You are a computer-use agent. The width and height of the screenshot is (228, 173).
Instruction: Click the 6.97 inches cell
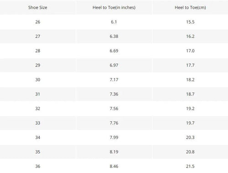pyautogui.click(x=114, y=65)
